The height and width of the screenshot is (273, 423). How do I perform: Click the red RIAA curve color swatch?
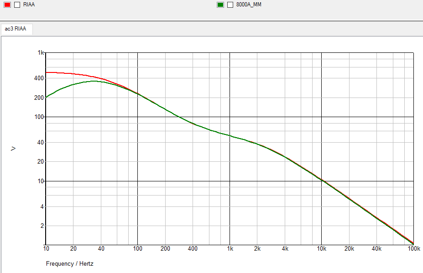point(7,5)
